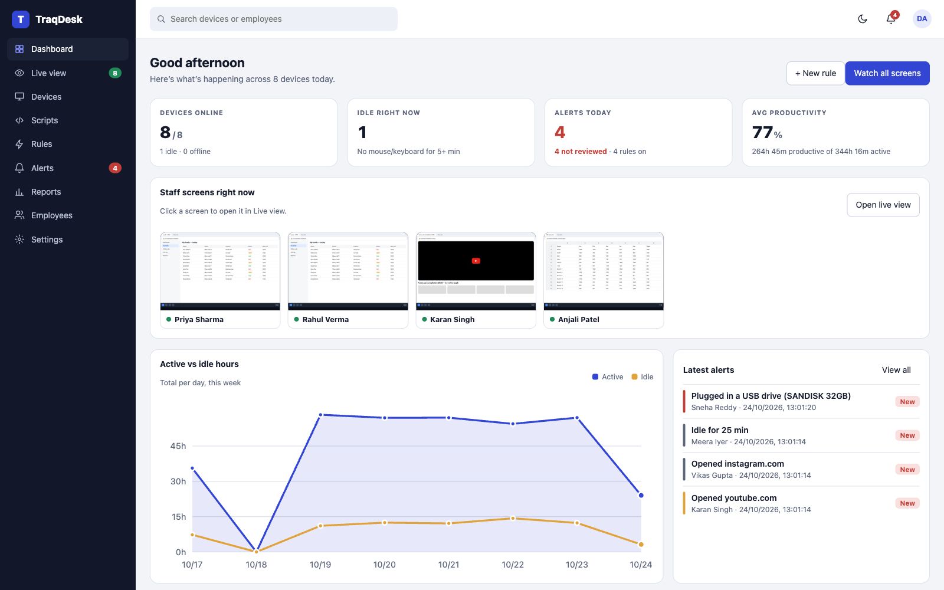
Task: Click the Reports bar chart icon
Action: coord(19,192)
